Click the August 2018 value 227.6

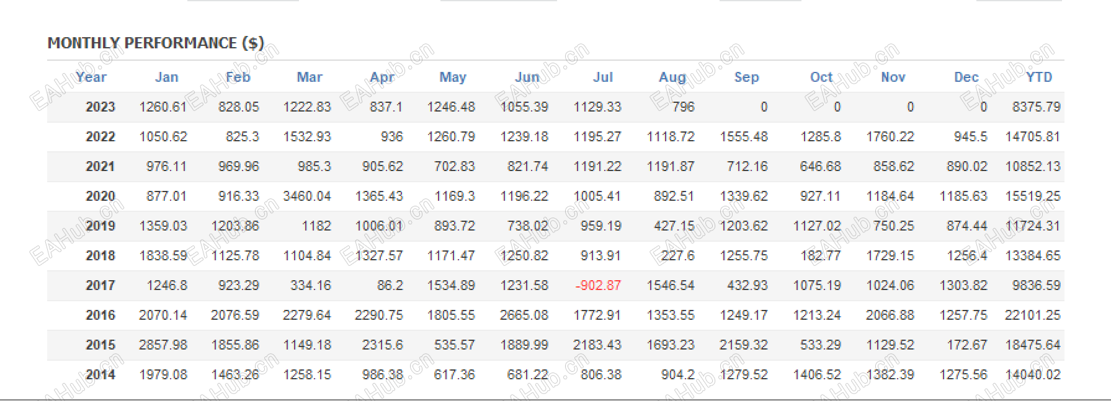tap(678, 255)
